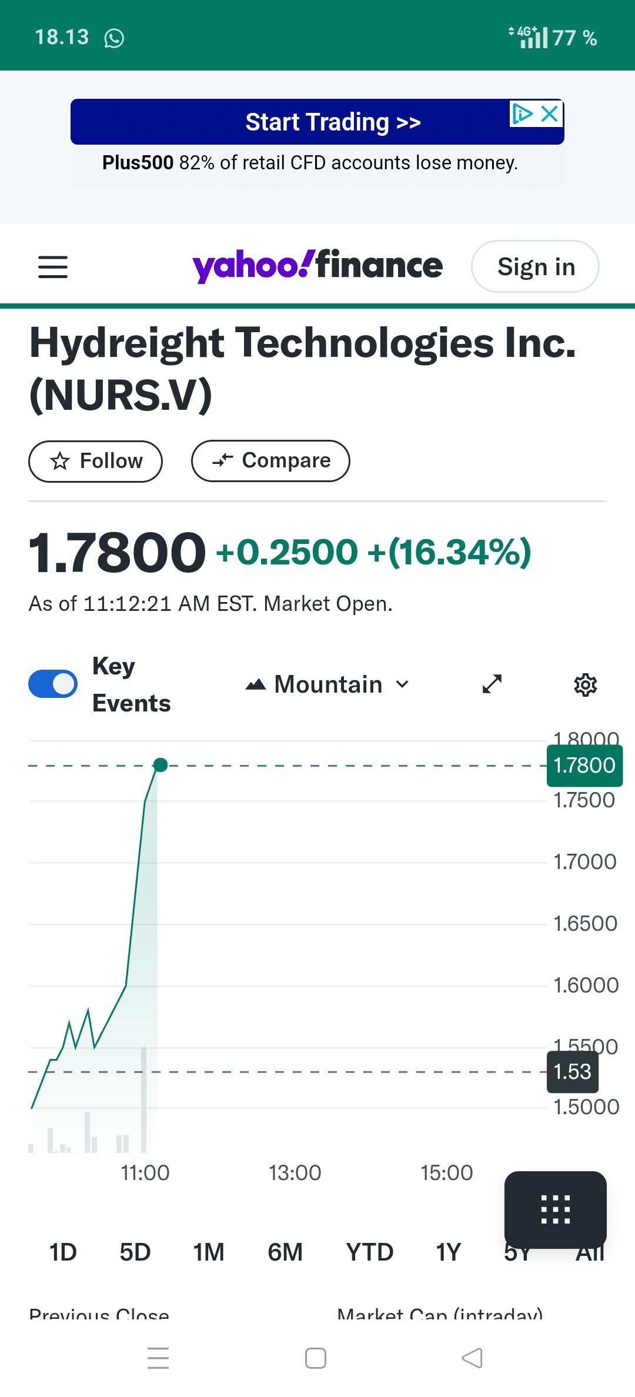
Task: Go to Yahoo Finance home logo
Action: [x=317, y=266]
